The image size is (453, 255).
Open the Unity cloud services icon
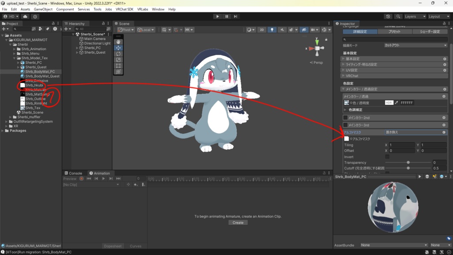(x=25, y=16)
